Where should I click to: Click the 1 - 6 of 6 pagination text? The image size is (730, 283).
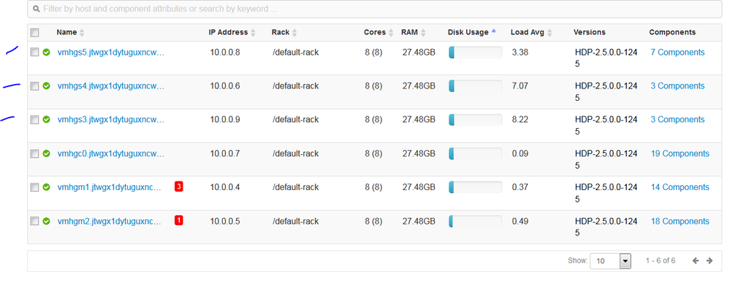(x=660, y=260)
